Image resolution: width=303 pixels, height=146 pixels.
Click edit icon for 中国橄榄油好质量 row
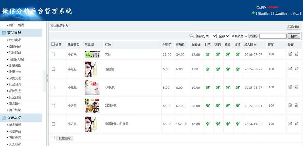coord(290,123)
